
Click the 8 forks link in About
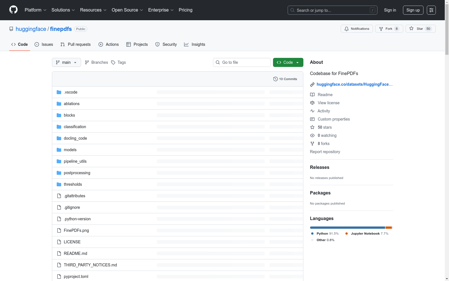coord(324,144)
